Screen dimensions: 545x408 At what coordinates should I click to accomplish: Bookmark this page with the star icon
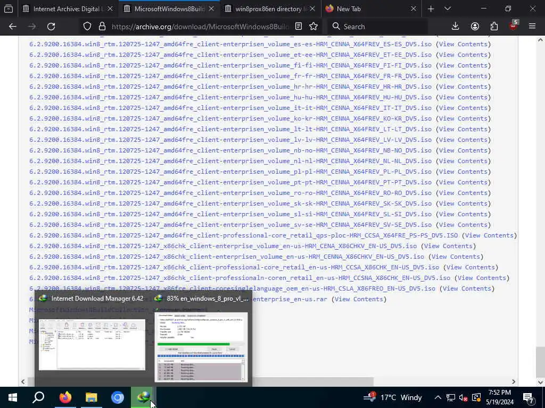pyautogui.click(x=313, y=27)
